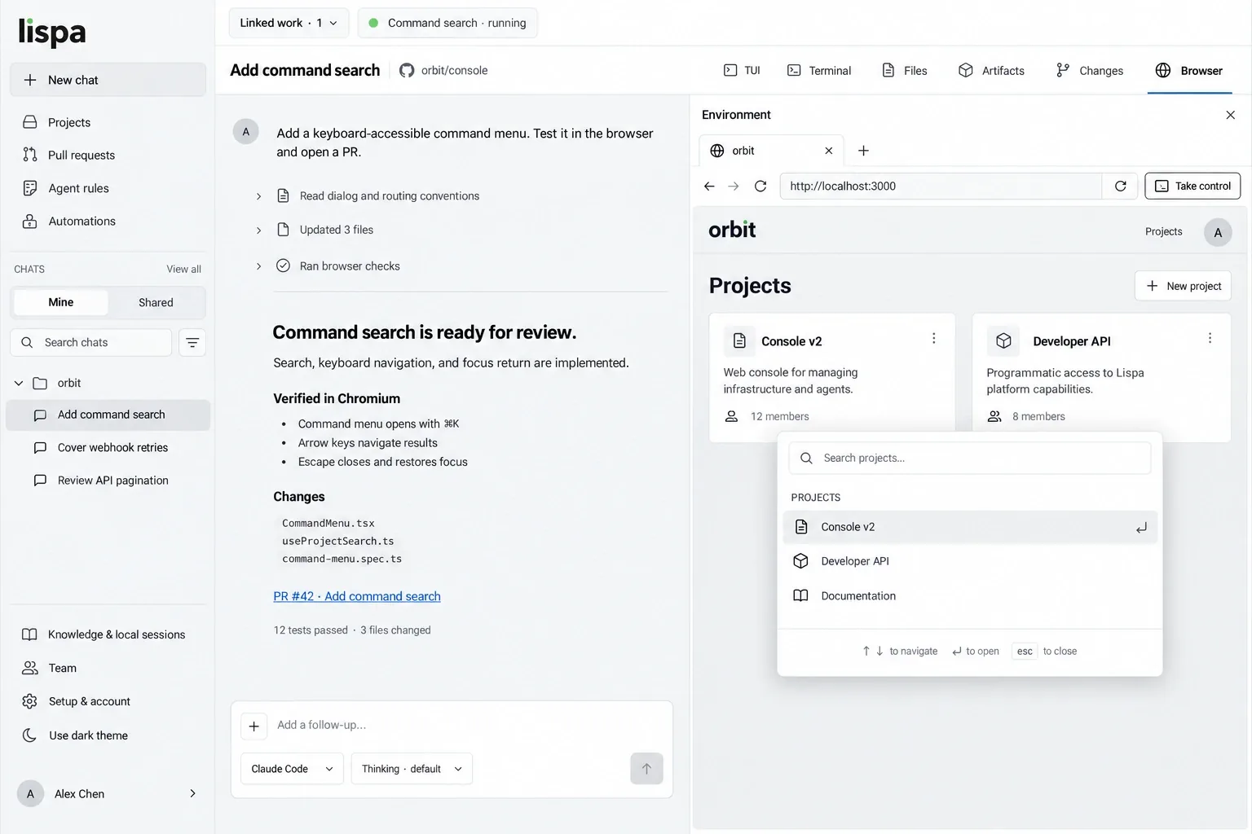The height and width of the screenshot is (834, 1252).
Task: Switch to the Files tab
Action: tap(905, 70)
